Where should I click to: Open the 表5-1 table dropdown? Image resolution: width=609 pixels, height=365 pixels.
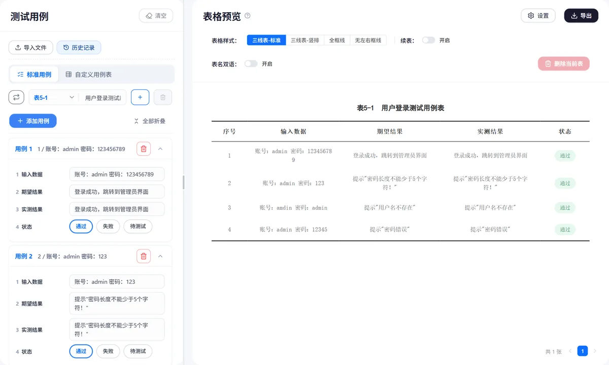click(x=54, y=97)
